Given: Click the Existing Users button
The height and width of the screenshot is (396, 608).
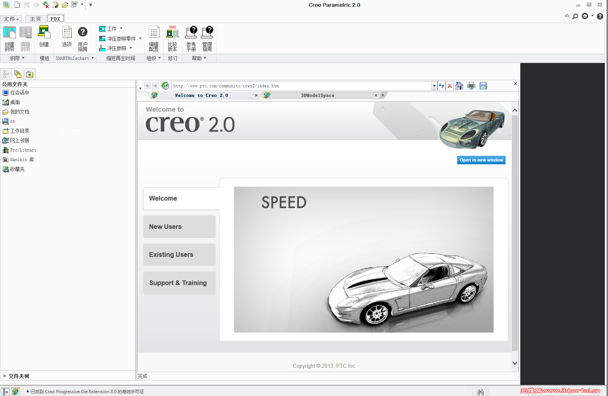Looking at the screenshot, I should pos(179,254).
